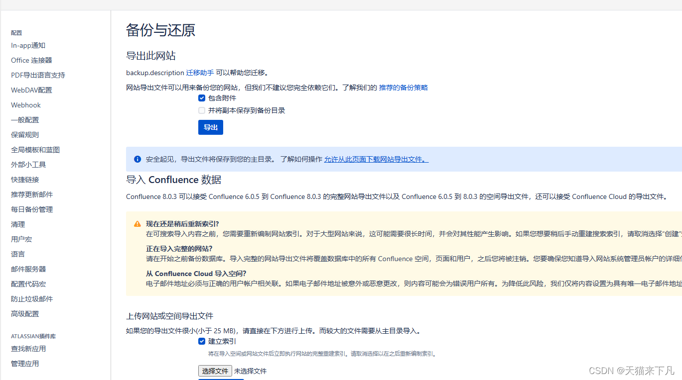Open 语言 settings
Image resolution: width=682 pixels, height=380 pixels.
tap(18, 254)
